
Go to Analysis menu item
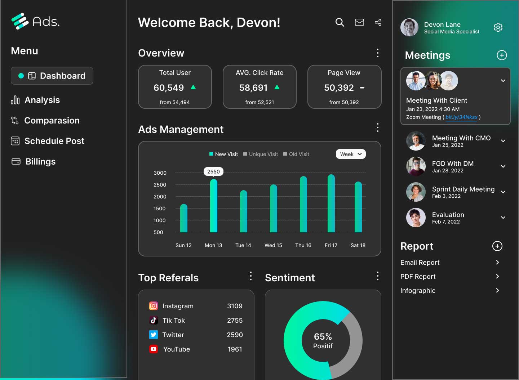click(x=35, y=100)
